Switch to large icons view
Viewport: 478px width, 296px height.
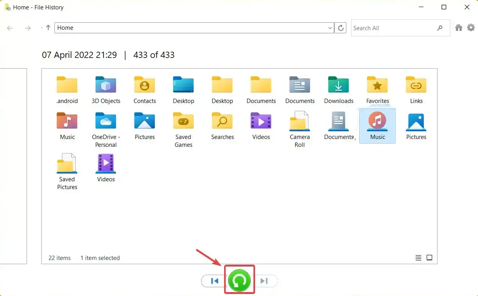coord(429,258)
